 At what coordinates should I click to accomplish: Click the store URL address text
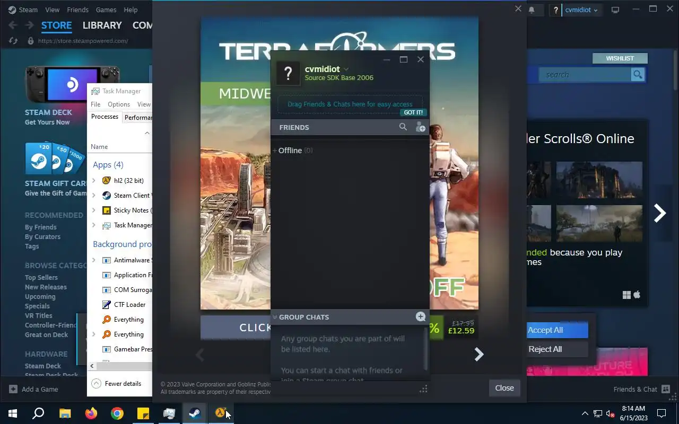(83, 41)
